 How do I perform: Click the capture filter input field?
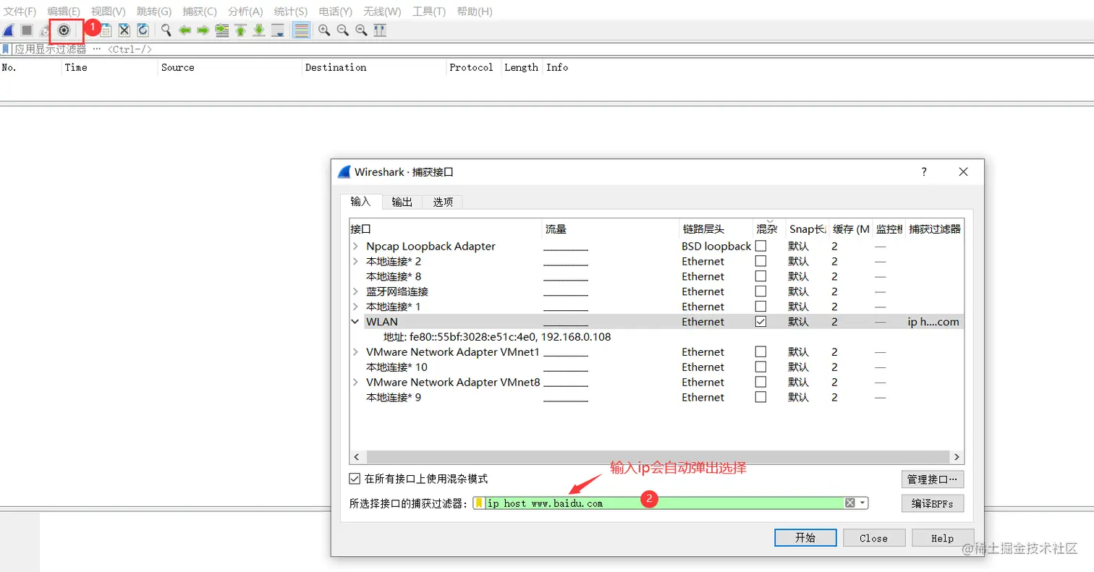664,503
